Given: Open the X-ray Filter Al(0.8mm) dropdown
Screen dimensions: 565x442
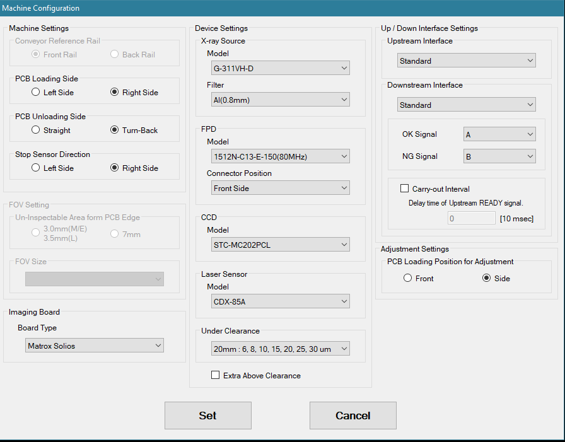Looking at the screenshot, I should tap(281, 100).
